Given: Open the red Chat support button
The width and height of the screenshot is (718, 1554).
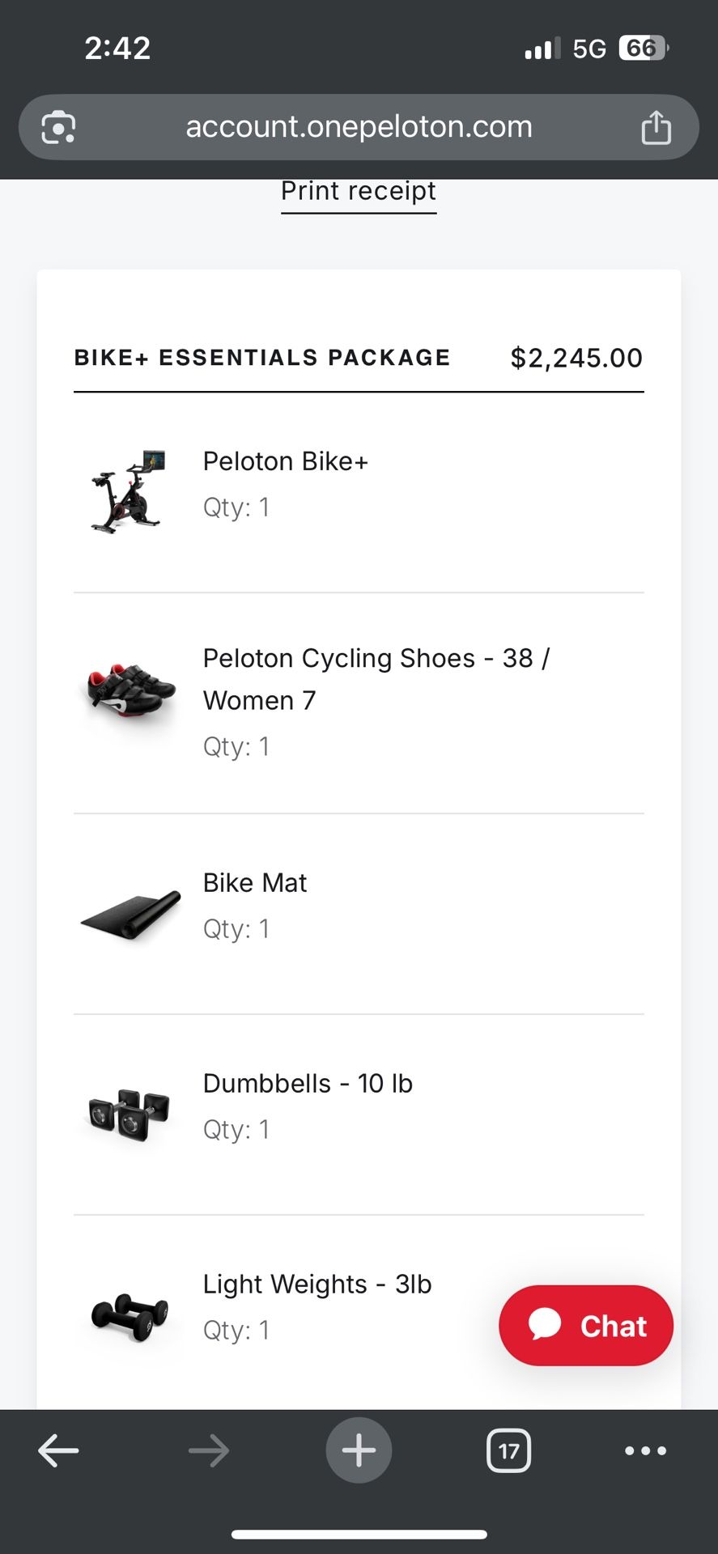Looking at the screenshot, I should tap(586, 1326).
